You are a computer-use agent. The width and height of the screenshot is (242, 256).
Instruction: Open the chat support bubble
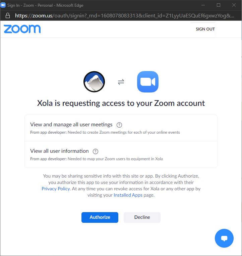(x=224, y=238)
